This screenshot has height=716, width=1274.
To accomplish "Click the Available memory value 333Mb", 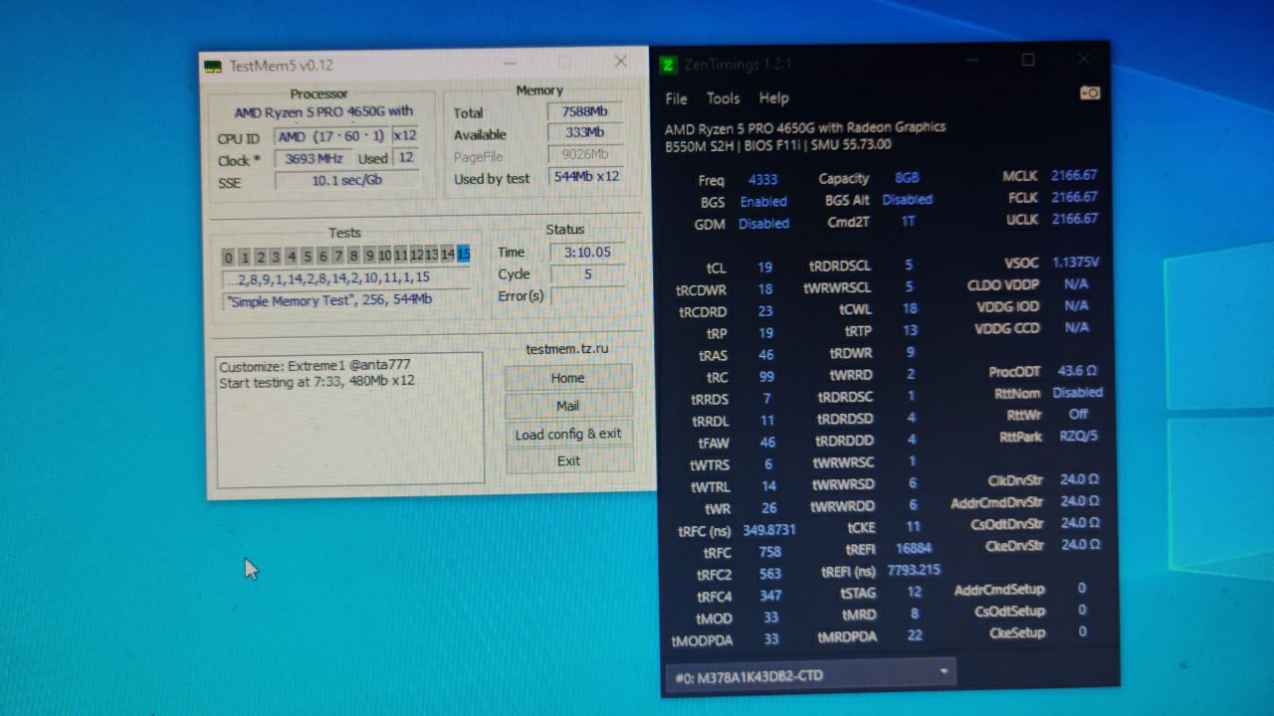I will point(584,133).
